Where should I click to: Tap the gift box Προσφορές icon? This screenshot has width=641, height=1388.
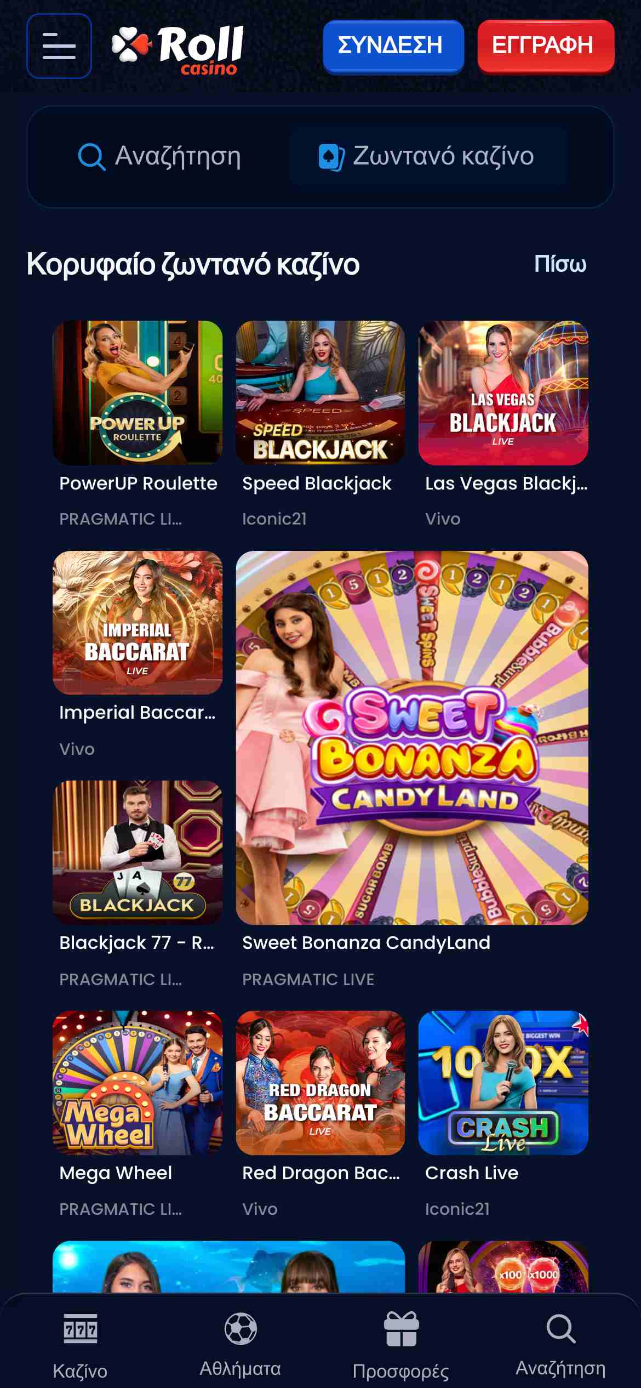tap(401, 1329)
